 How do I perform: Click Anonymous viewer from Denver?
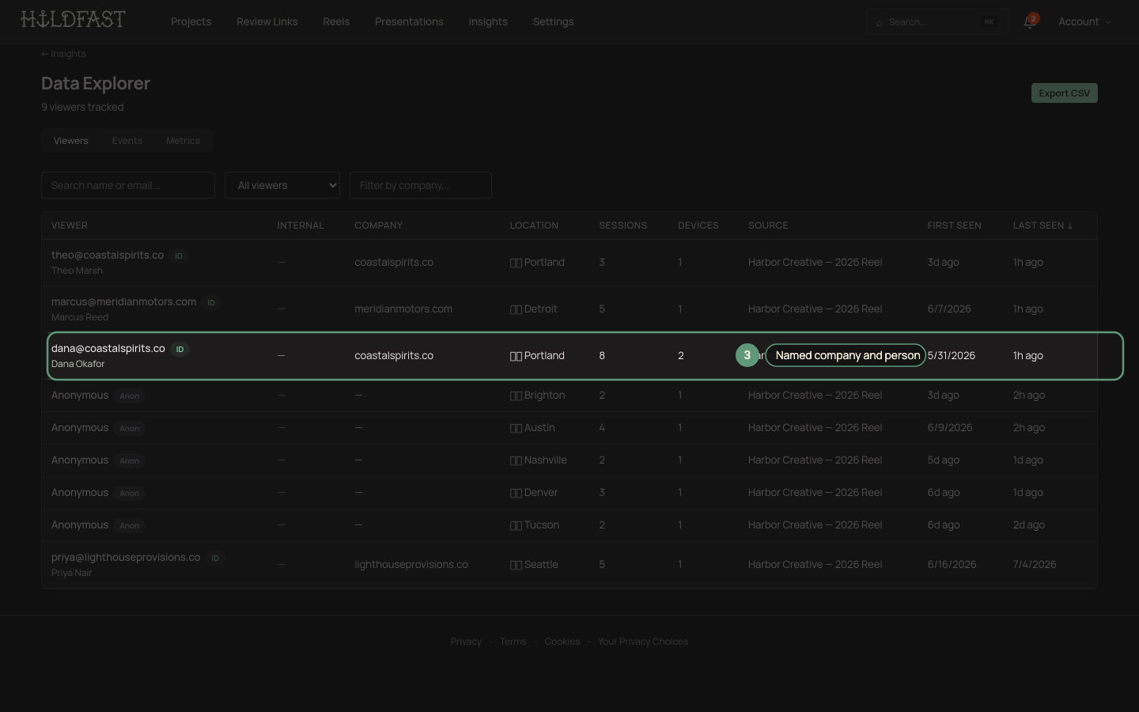(x=80, y=493)
